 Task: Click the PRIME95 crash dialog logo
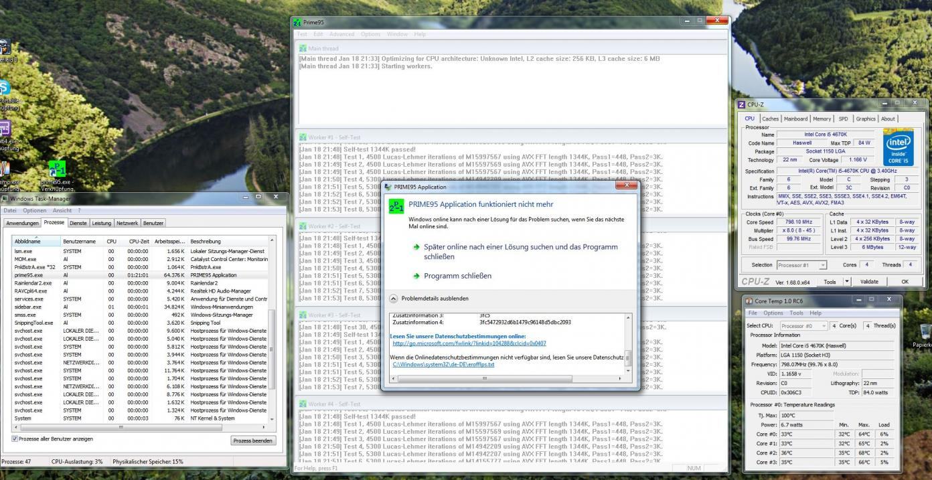396,207
